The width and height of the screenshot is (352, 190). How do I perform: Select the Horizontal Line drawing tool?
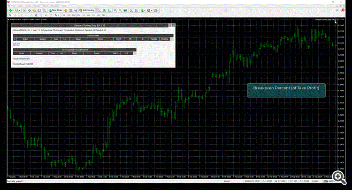click(26, 15)
